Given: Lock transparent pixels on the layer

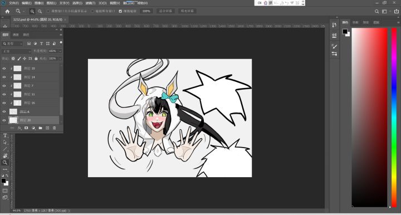Looking at the screenshot, I should click(13, 58).
